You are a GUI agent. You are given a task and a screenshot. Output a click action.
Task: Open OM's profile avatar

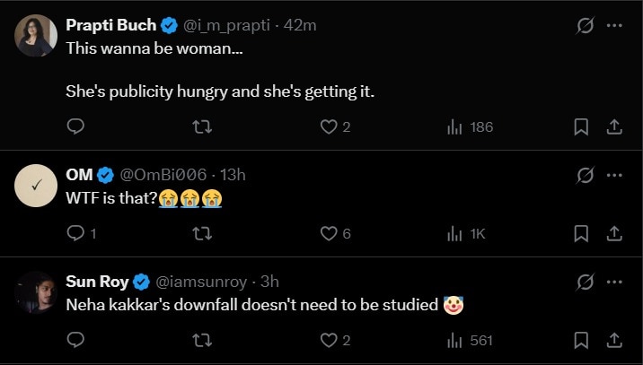point(37,187)
